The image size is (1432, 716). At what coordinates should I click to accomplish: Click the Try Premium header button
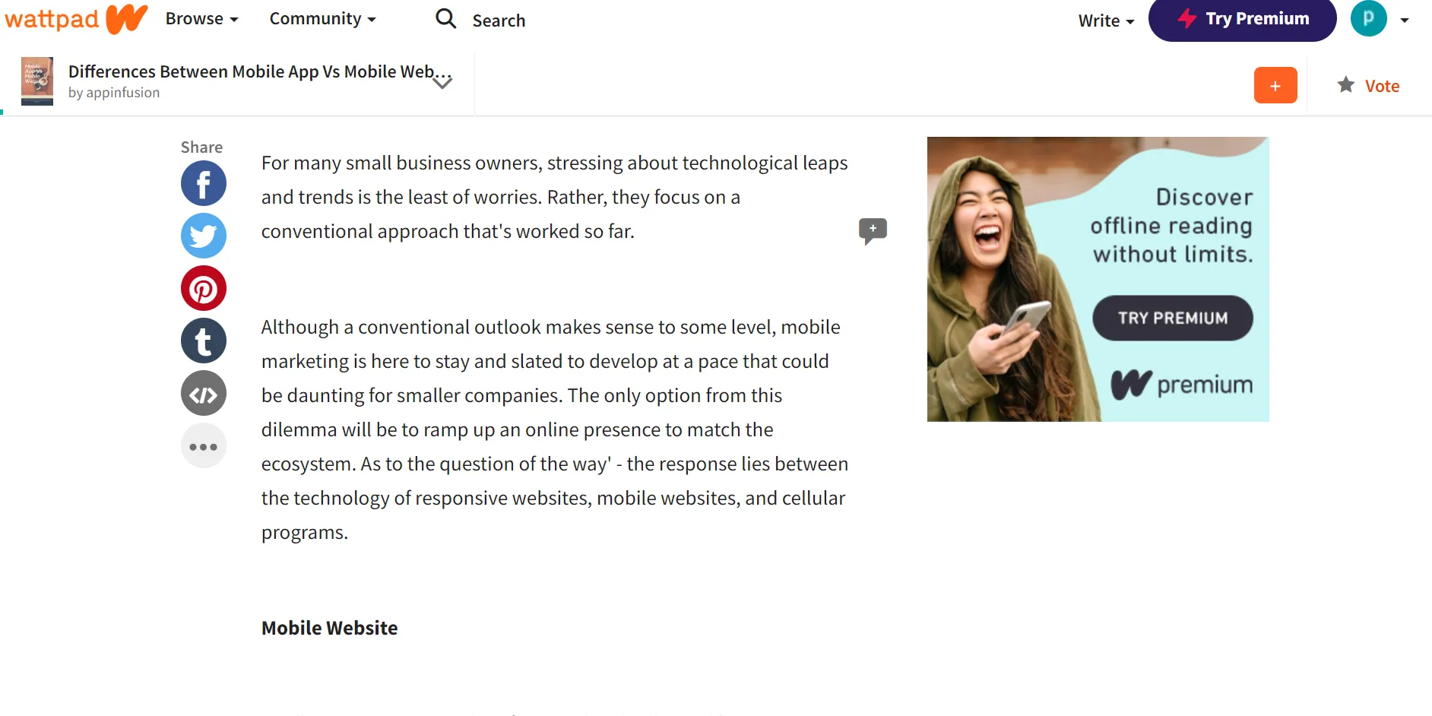[1242, 19]
